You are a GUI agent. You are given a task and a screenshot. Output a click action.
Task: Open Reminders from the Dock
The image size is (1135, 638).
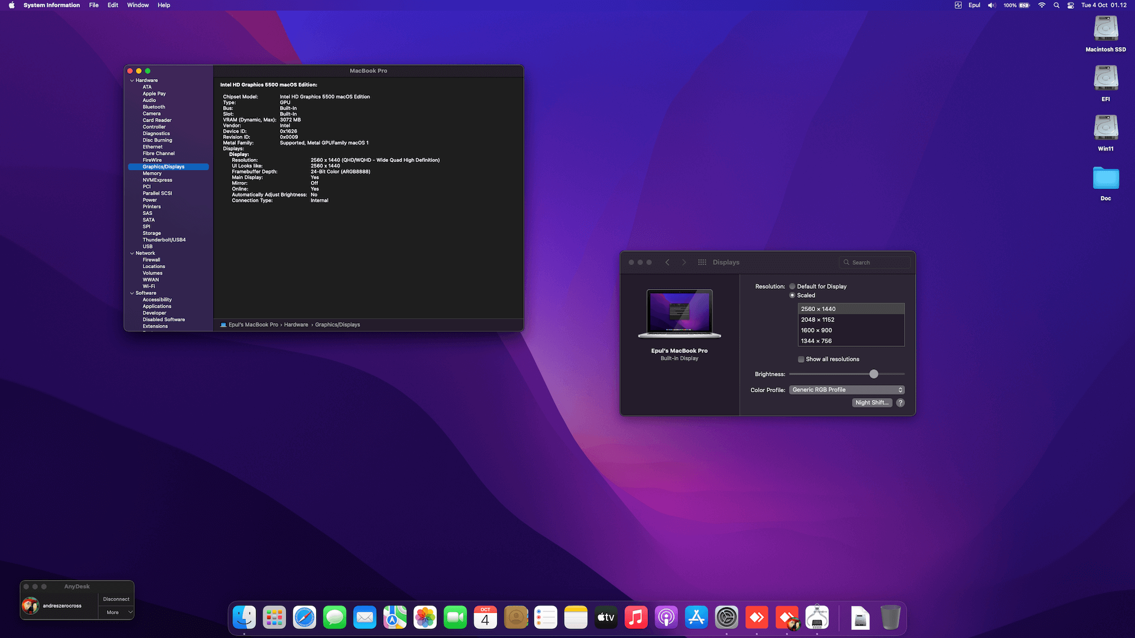546,617
